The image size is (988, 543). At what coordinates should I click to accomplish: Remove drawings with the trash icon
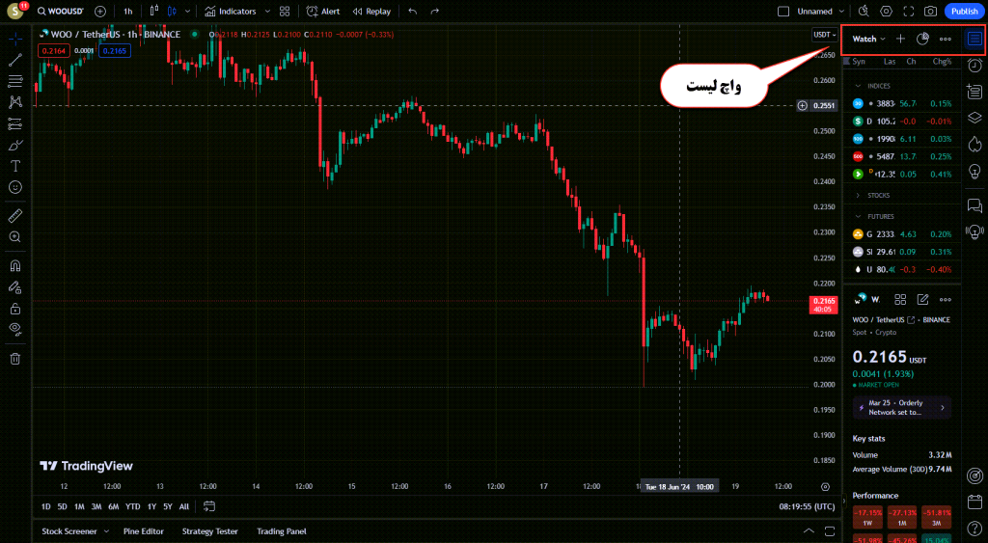pyautogui.click(x=15, y=359)
